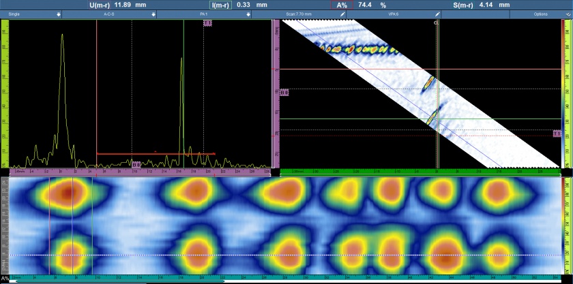The width and height of the screenshot is (573, 284).
Task: Click the pencil icon next to Scan 7.70 mm
Action: 342,14
